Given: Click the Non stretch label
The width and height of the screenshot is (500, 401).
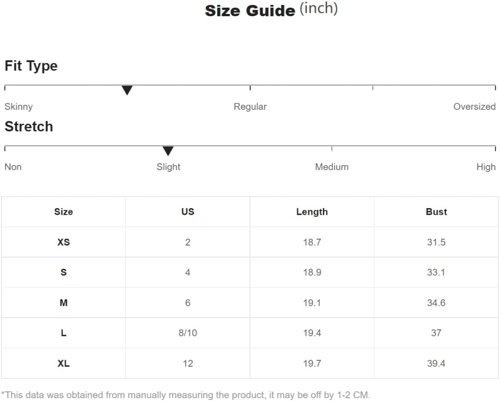Looking at the screenshot, I should (13, 167).
